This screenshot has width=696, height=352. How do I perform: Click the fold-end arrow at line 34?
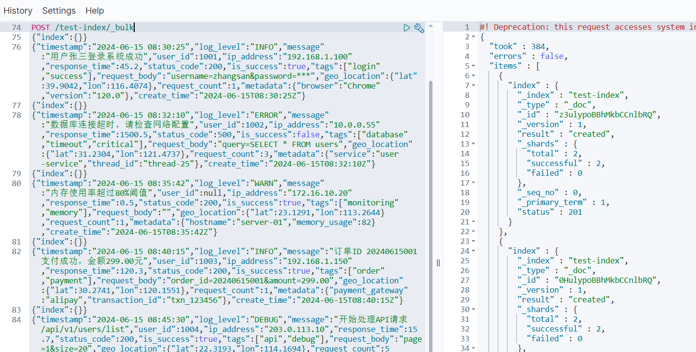point(473,349)
